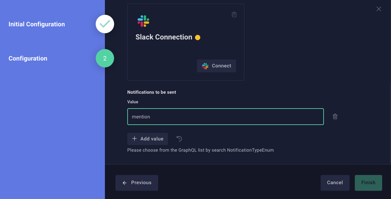The width and height of the screenshot is (391, 199).
Task: Close the dialog with the X icon
Action: point(379,9)
